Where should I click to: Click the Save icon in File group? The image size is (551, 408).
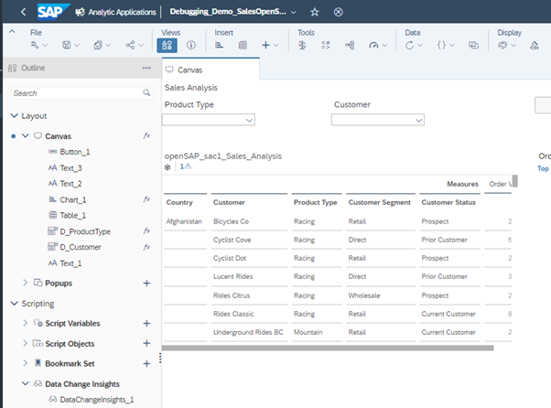click(67, 45)
